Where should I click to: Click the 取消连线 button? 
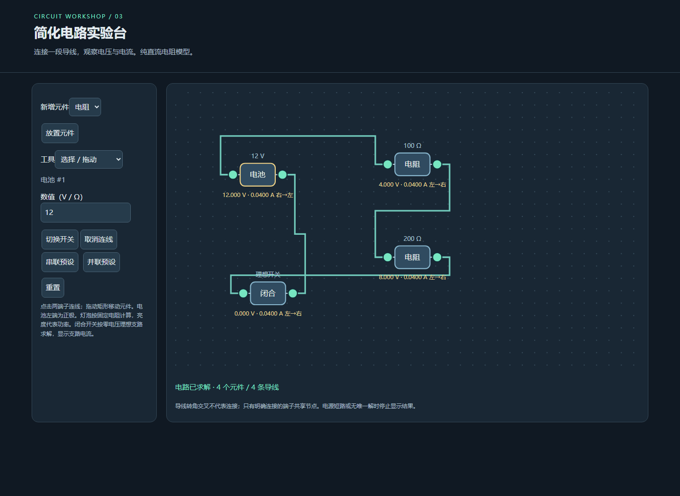pos(99,239)
